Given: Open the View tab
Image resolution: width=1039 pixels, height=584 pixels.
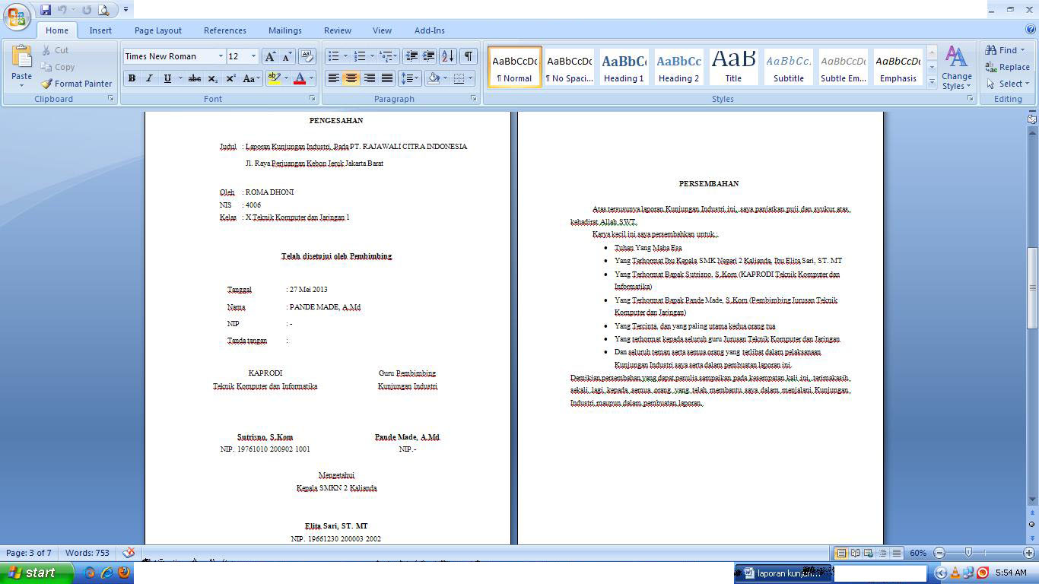Looking at the screenshot, I should pyautogui.click(x=382, y=30).
